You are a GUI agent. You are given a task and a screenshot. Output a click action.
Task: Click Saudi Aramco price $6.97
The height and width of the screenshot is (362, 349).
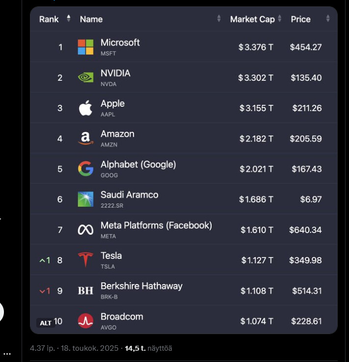(311, 199)
